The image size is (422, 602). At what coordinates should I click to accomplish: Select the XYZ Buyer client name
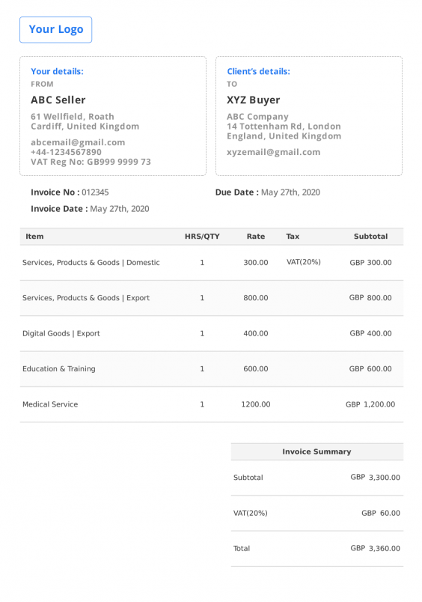tap(253, 100)
